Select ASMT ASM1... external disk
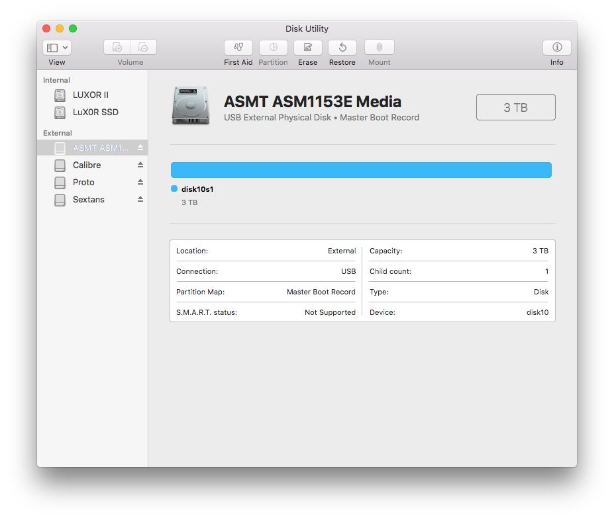The width and height of the screenshot is (614, 520). [x=93, y=148]
